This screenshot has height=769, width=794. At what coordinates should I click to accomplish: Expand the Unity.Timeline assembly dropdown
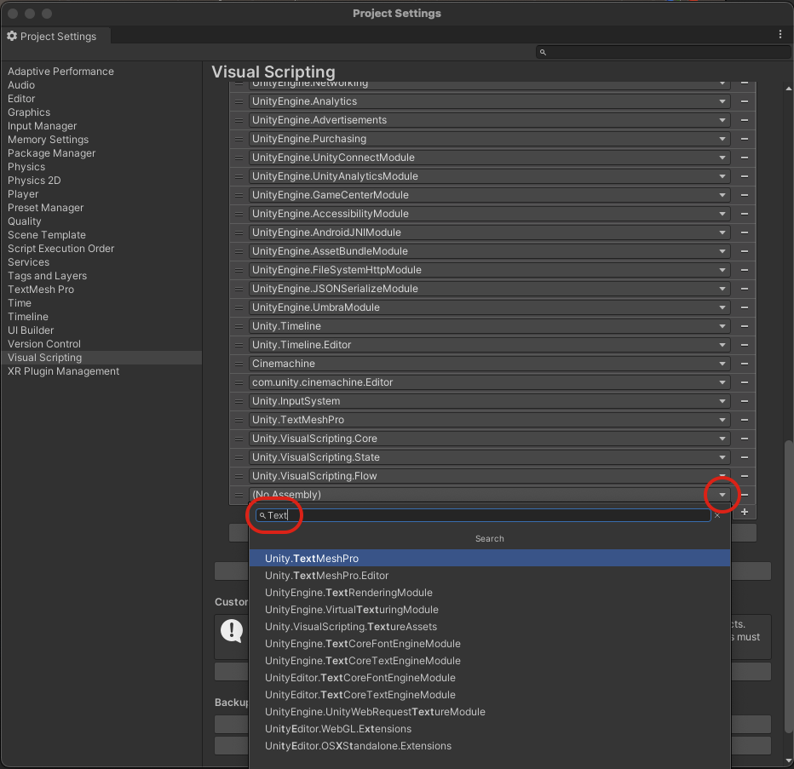point(722,326)
